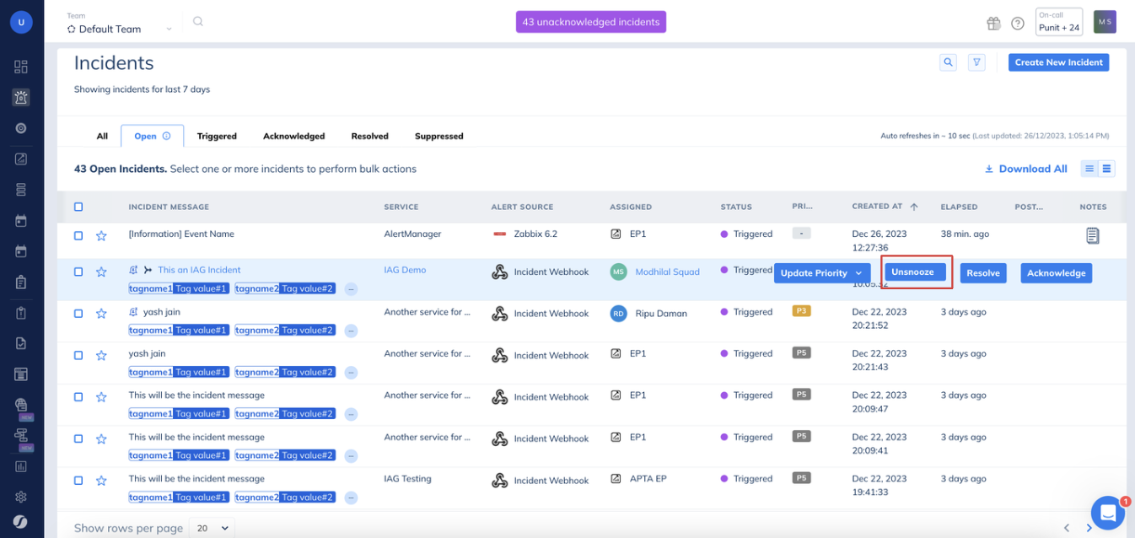Open settings gear in left sidebar

pyautogui.click(x=21, y=498)
